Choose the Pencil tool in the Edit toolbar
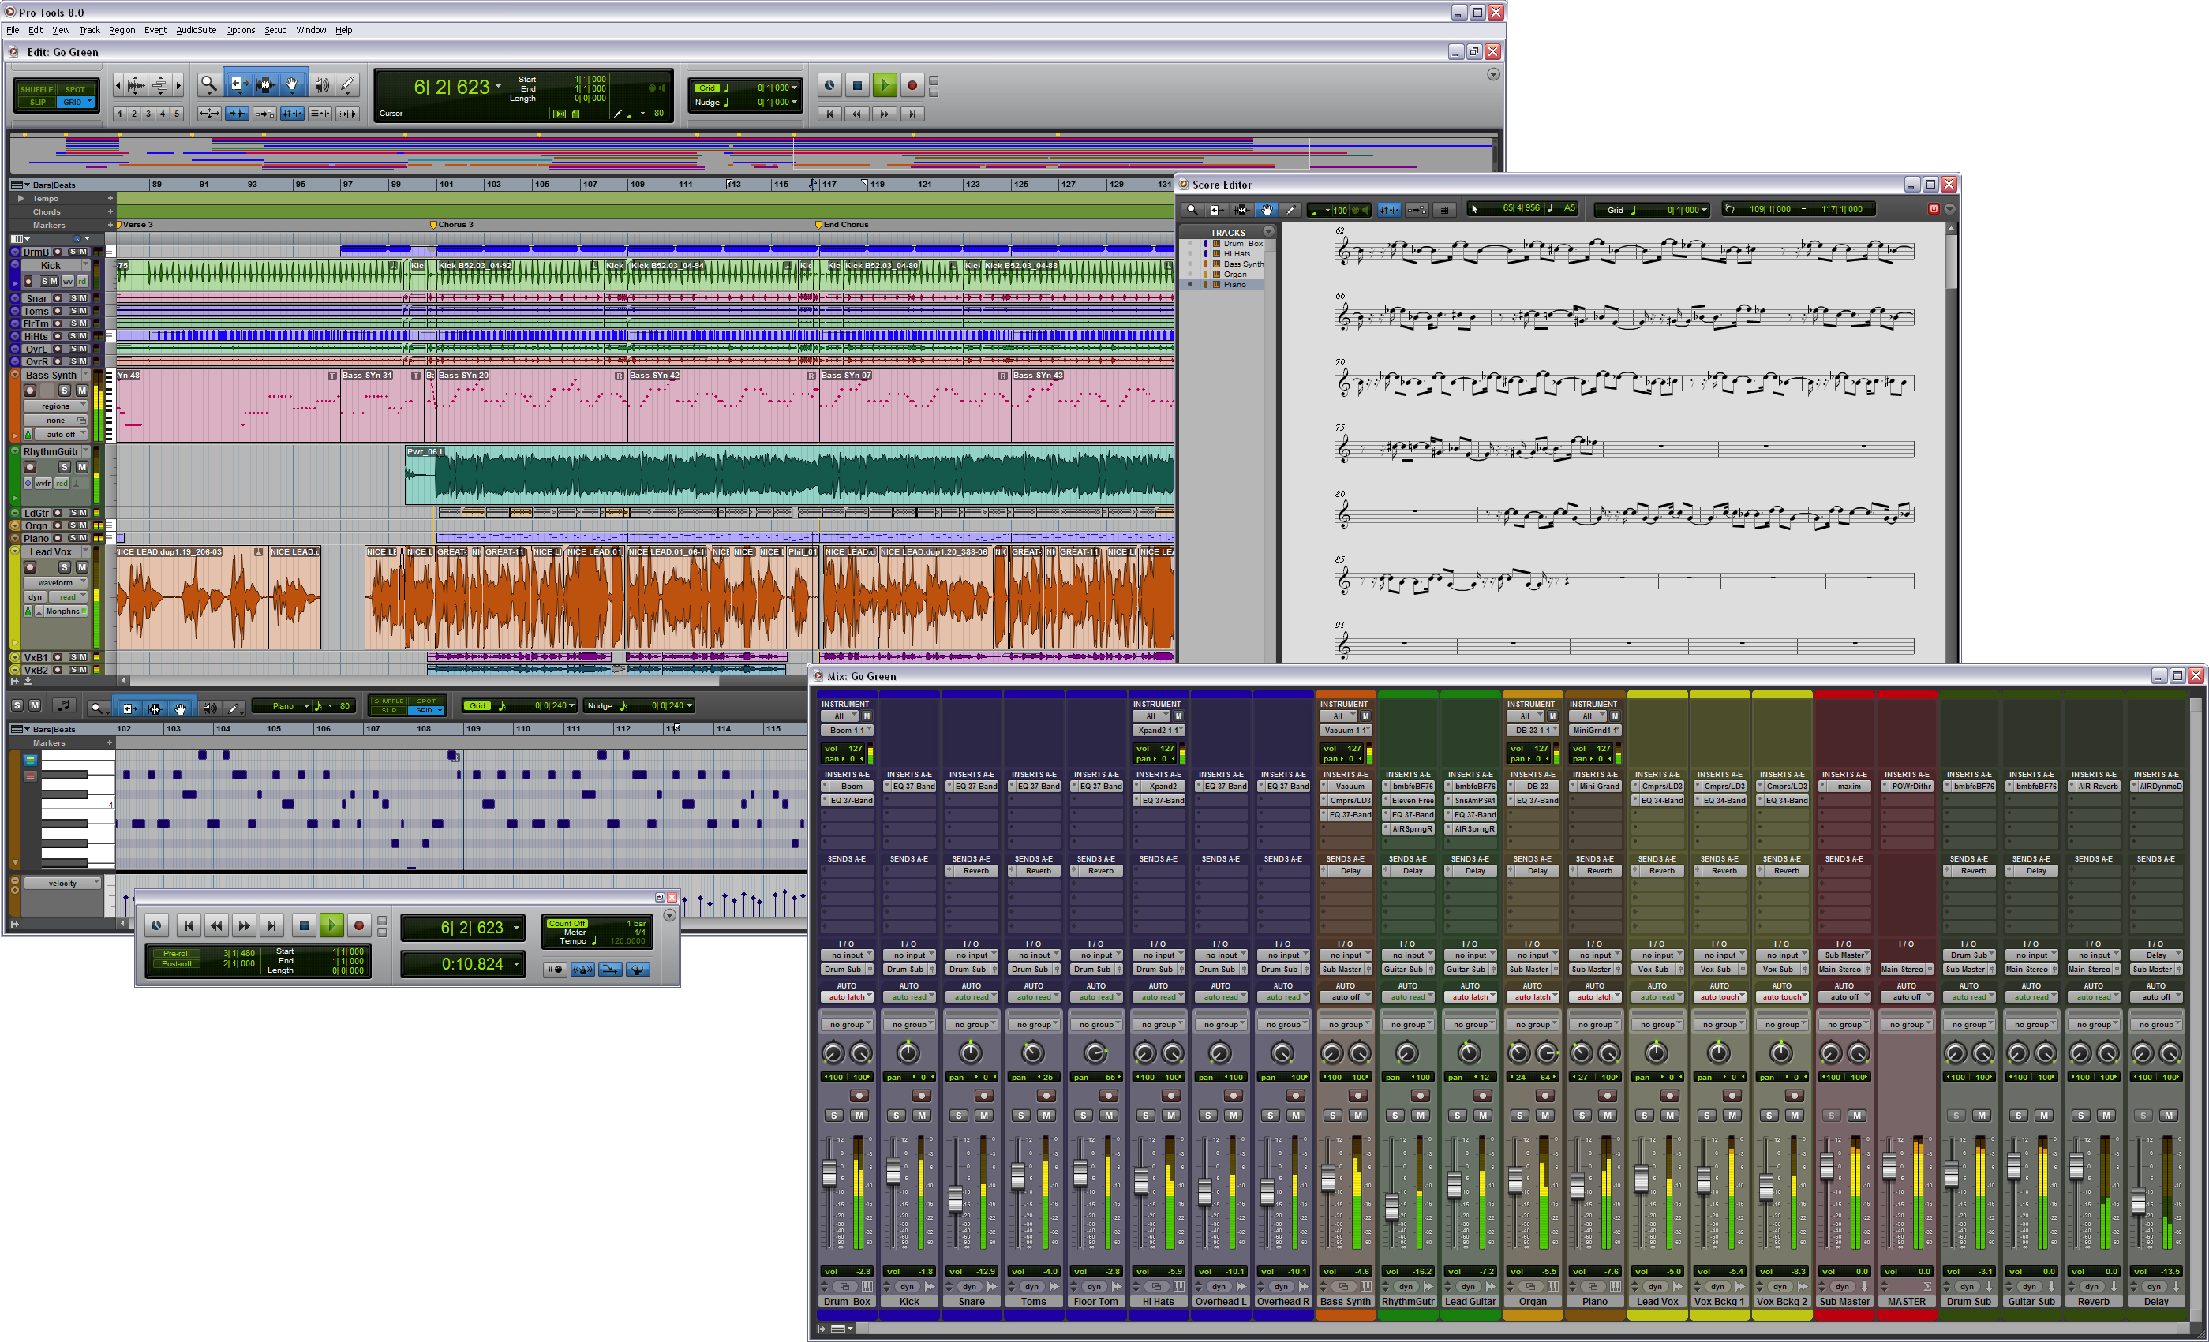 (348, 84)
